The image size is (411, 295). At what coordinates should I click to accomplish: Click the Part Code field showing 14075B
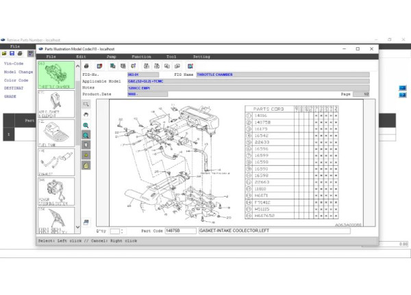click(x=180, y=231)
